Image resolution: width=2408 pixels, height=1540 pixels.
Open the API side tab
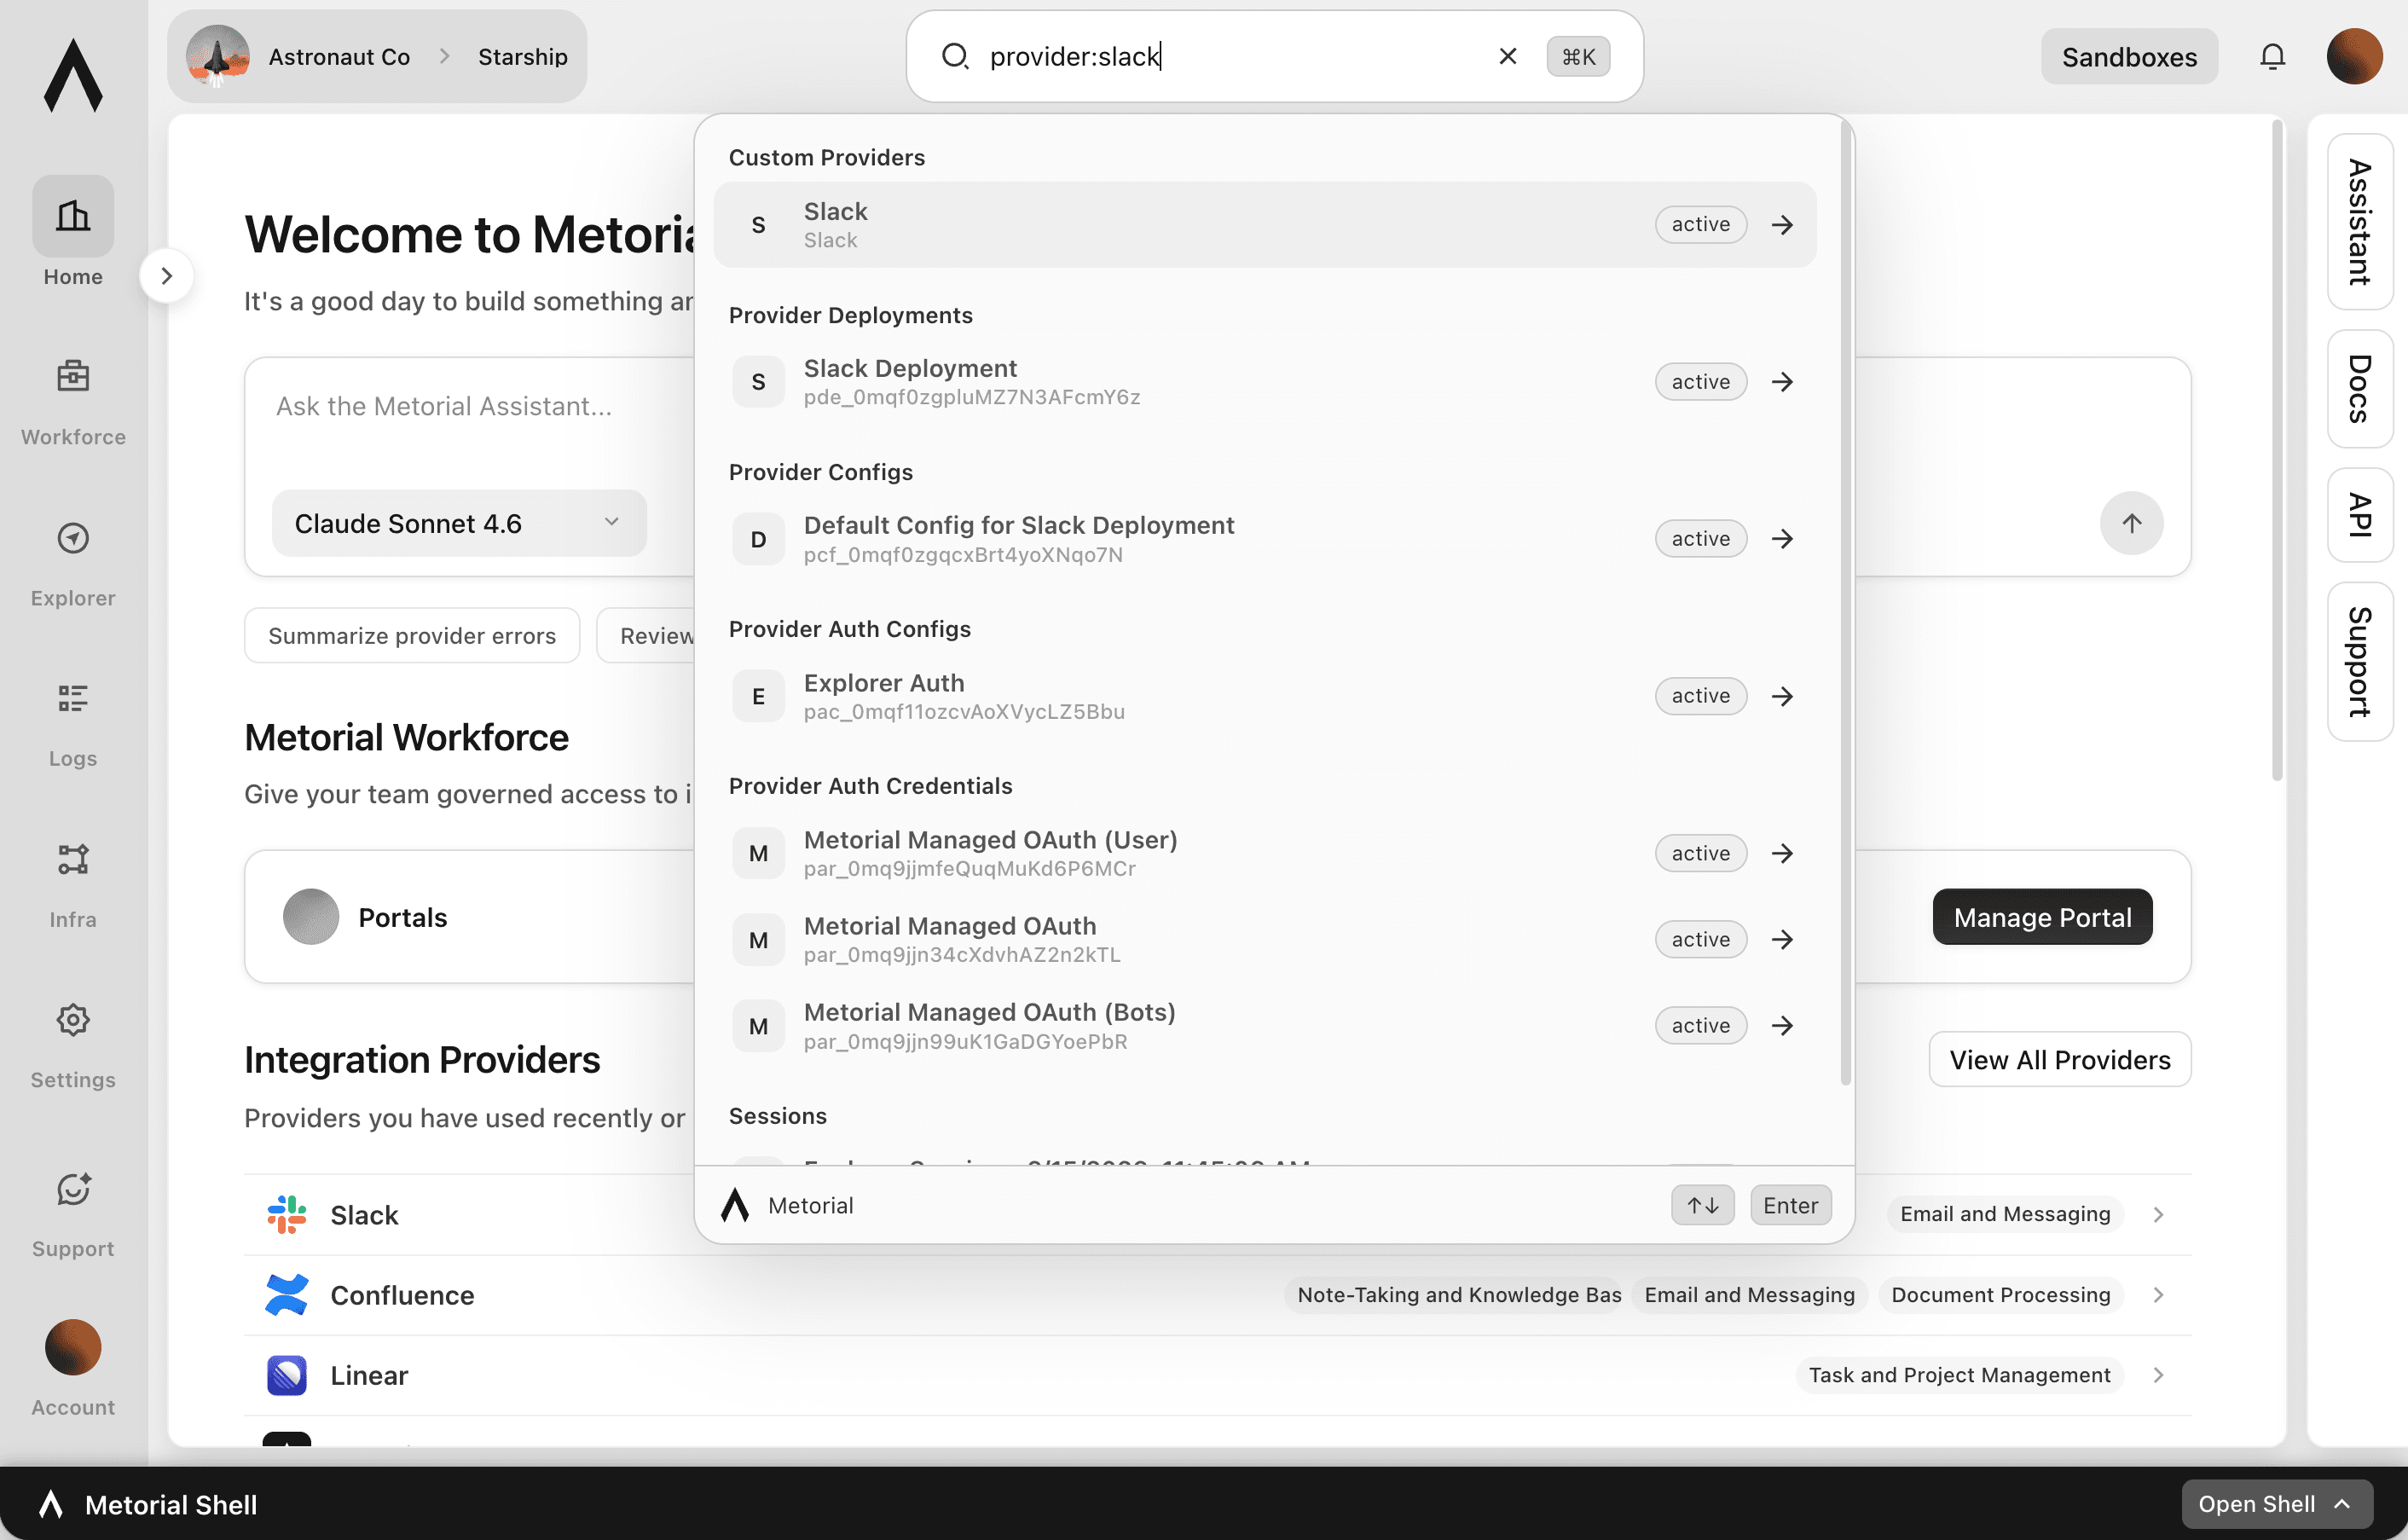2359,515
